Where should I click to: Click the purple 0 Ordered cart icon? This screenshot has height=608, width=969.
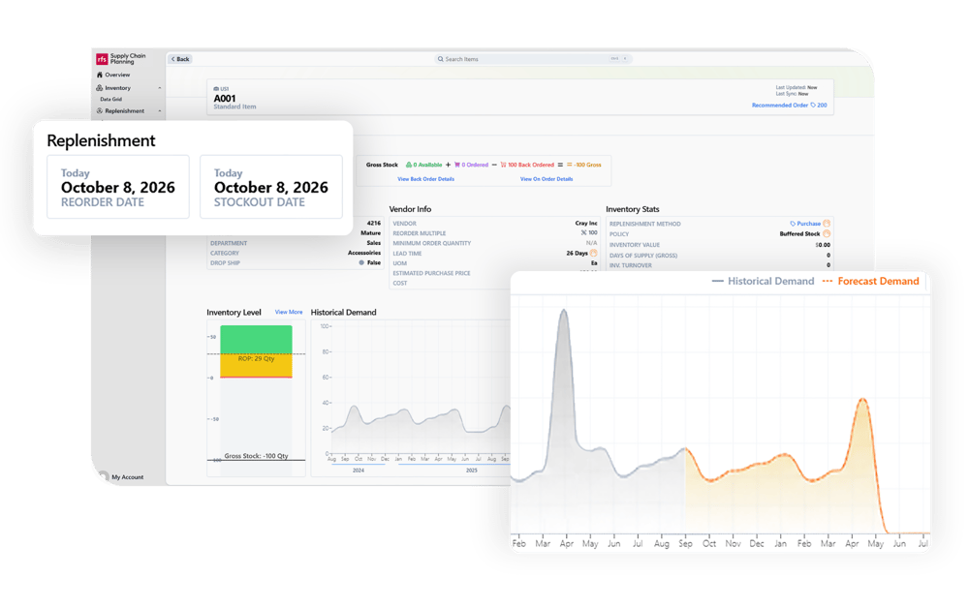457,165
